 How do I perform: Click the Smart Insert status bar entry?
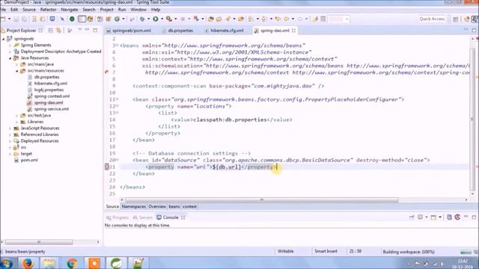point(326,251)
